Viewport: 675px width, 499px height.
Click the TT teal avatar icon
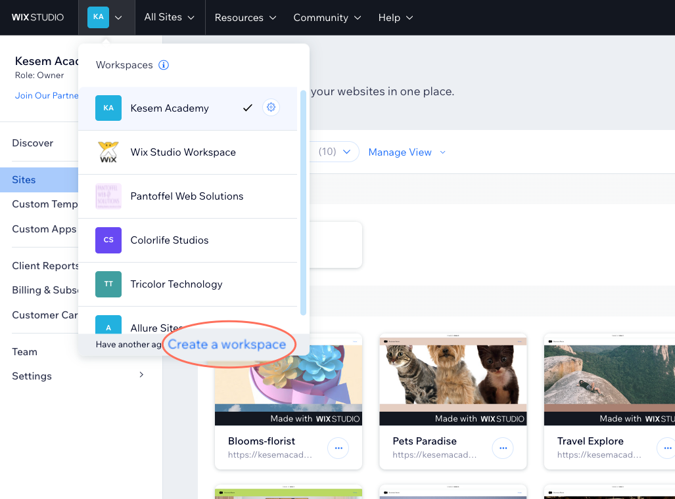coord(108,284)
